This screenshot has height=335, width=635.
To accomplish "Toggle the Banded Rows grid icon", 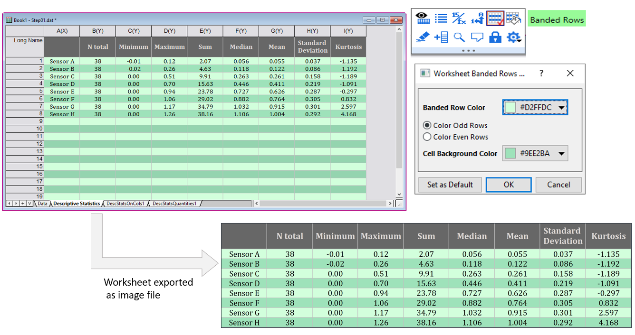I will 495,18.
